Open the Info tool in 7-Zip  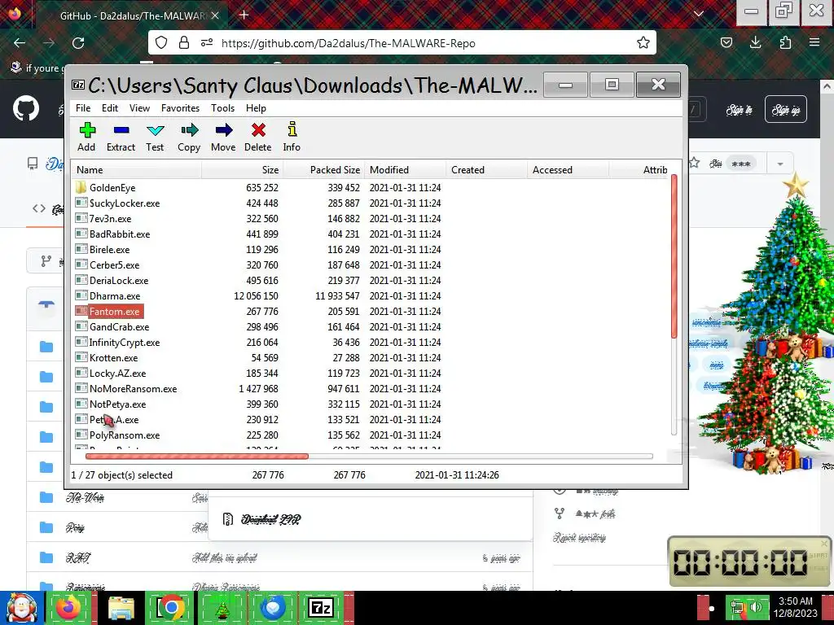coord(292,137)
